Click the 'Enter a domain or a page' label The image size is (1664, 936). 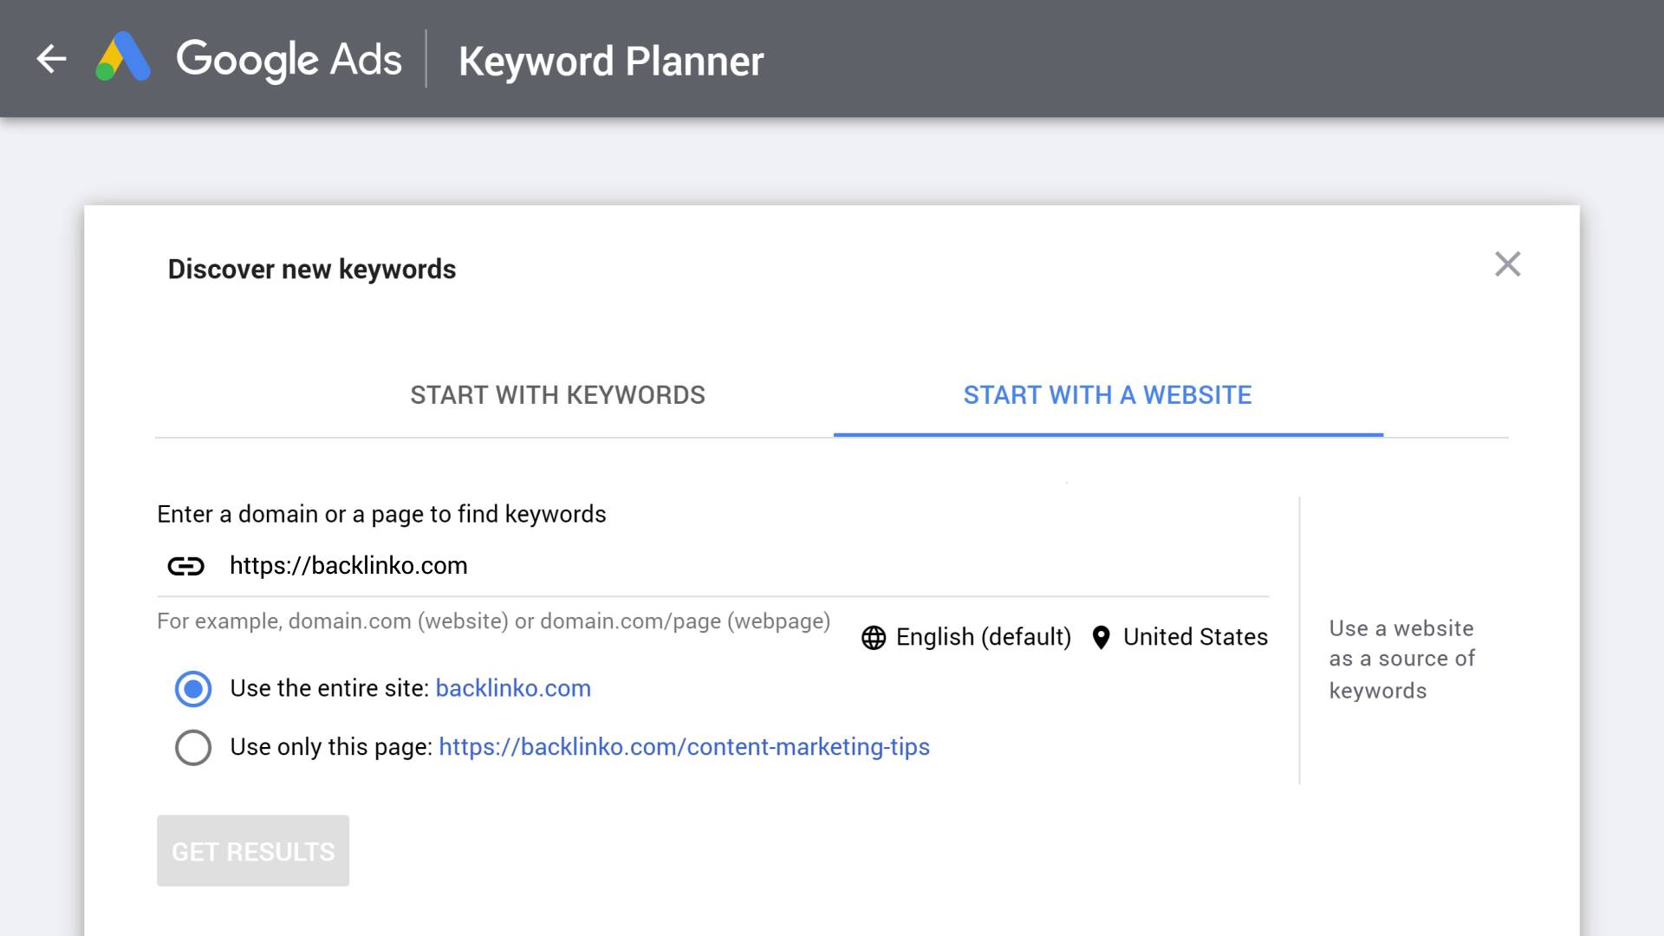(381, 514)
